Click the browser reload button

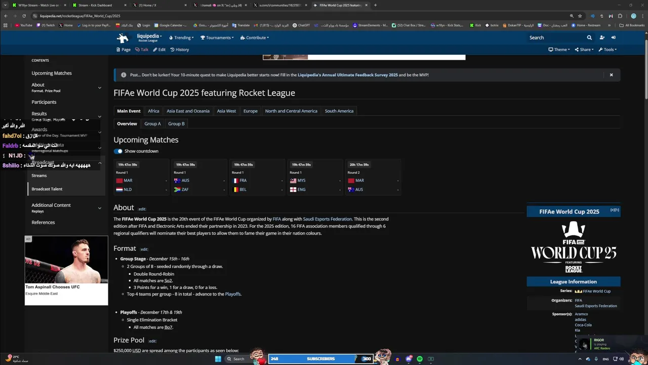(24, 16)
